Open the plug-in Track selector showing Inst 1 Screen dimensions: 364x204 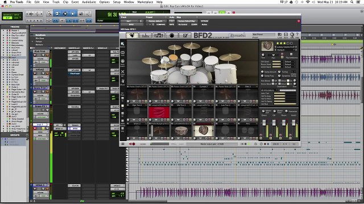click(x=129, y=21)
